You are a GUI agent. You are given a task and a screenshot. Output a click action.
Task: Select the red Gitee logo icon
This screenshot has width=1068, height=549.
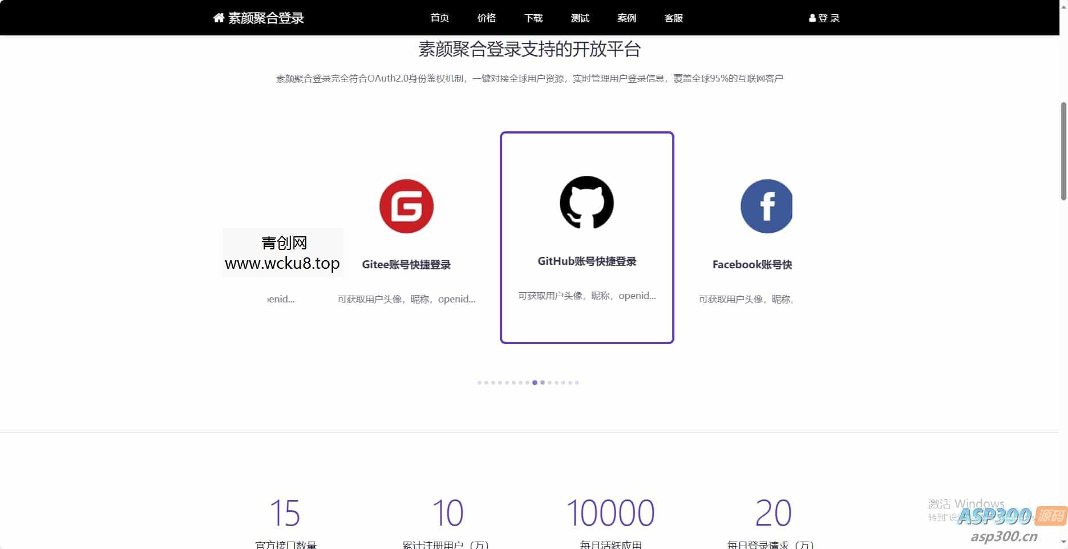click(406, 206)
